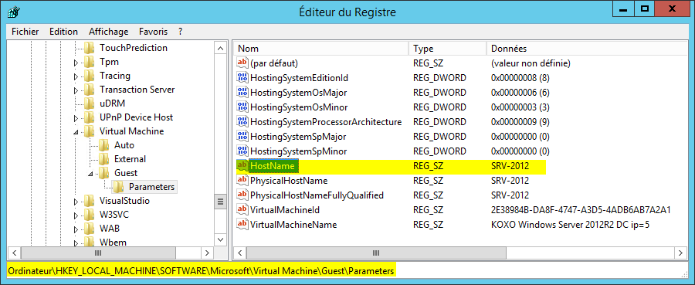The height and width of the screenshot is (285, 695).
Task: Expand the Tpm tree node
Action: coord(76,62)
